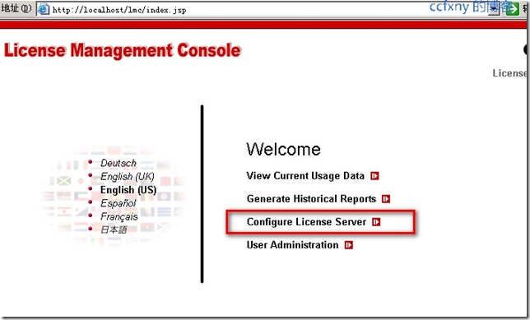Click inside the URL address field
Viewport: 530px width, 320px height.
tap(267, 10)
